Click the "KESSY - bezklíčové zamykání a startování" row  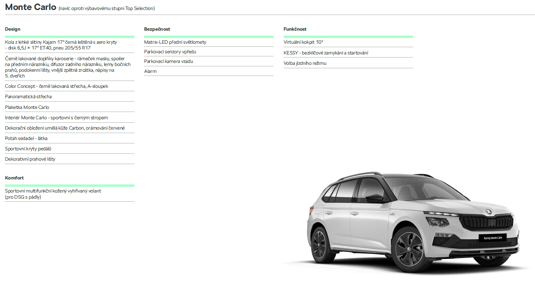click(348, 53)
